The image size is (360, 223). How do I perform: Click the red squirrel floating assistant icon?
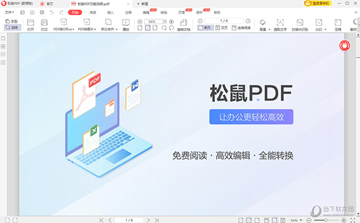344,46
